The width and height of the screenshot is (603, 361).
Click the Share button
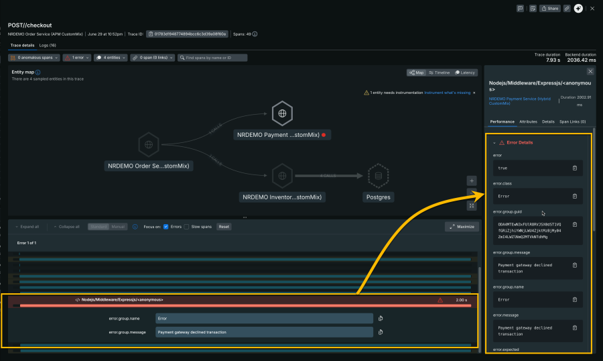coord(550,9)
